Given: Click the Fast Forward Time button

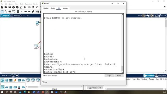Looking at the screenshot, I should 17,76.
